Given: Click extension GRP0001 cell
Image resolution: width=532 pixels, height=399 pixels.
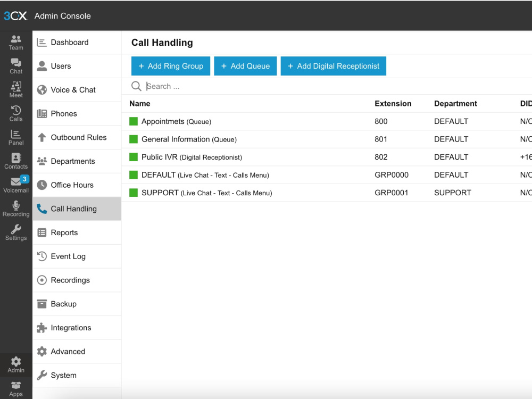Looking at the screenshot, I should click(x=391, y=193).
